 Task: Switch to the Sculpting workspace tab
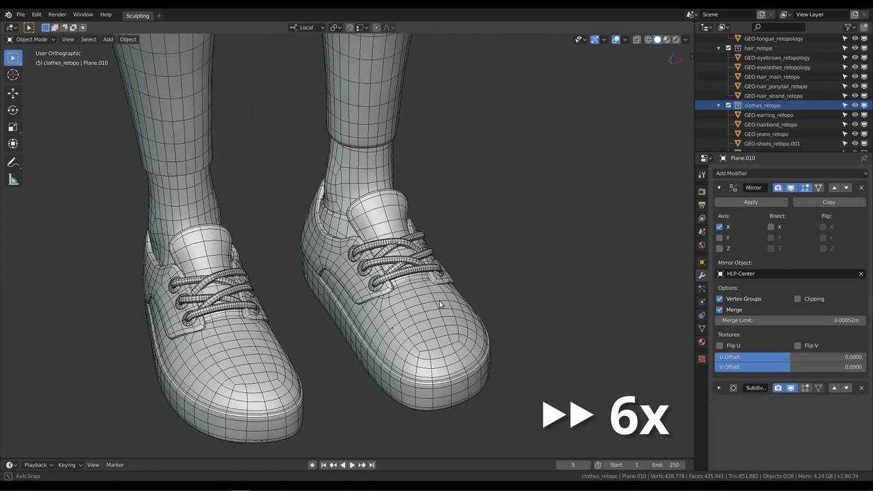[x=137, y=16]
